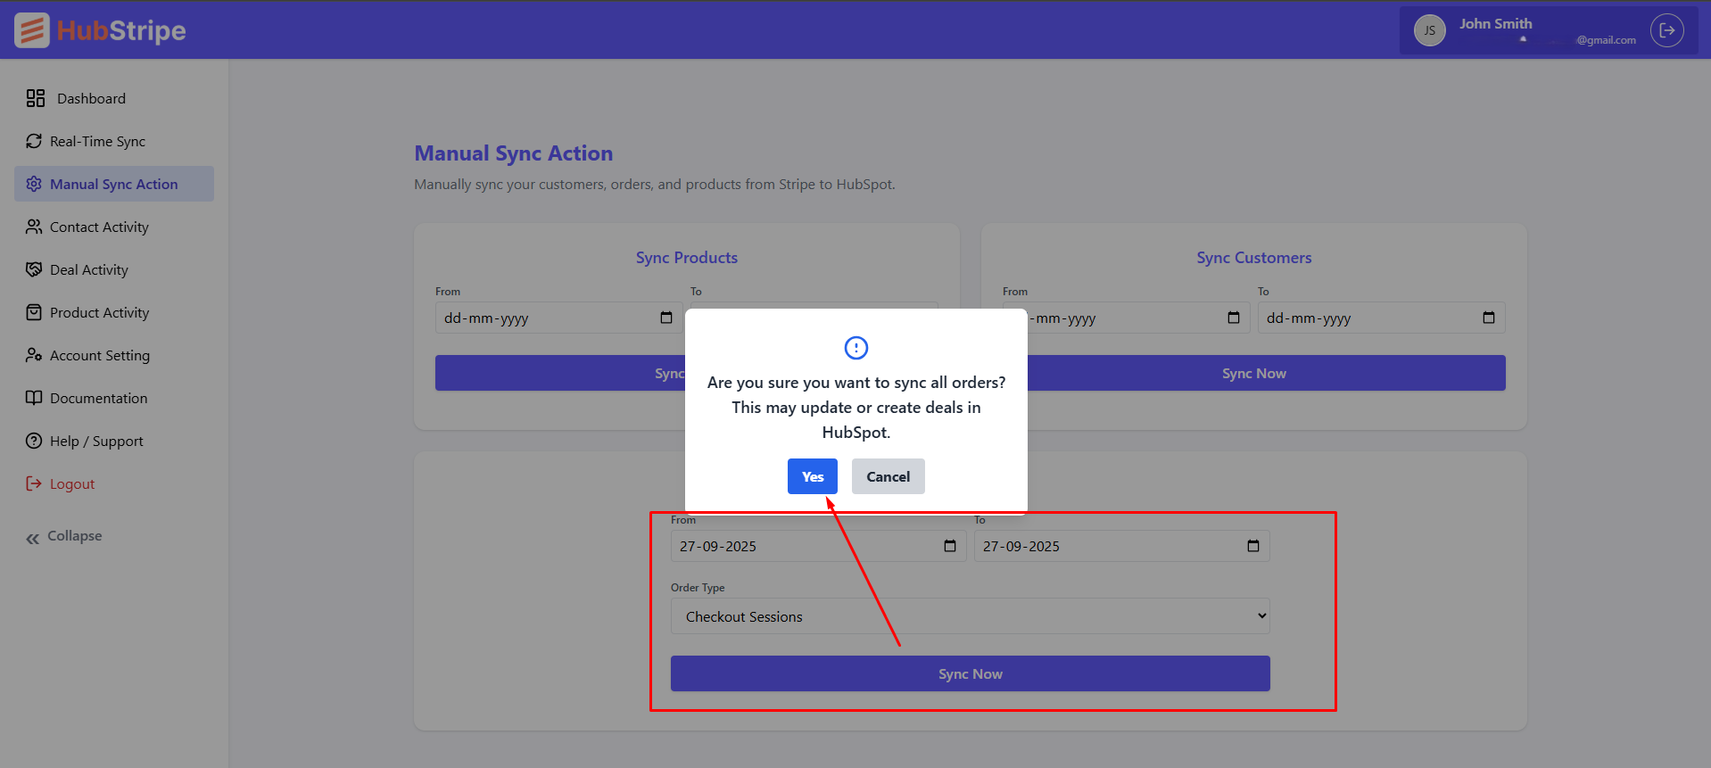The width and height of the screenshot is (1711, 768).
Task: Confirm order sync with Yes button
Action: (813, 476)
